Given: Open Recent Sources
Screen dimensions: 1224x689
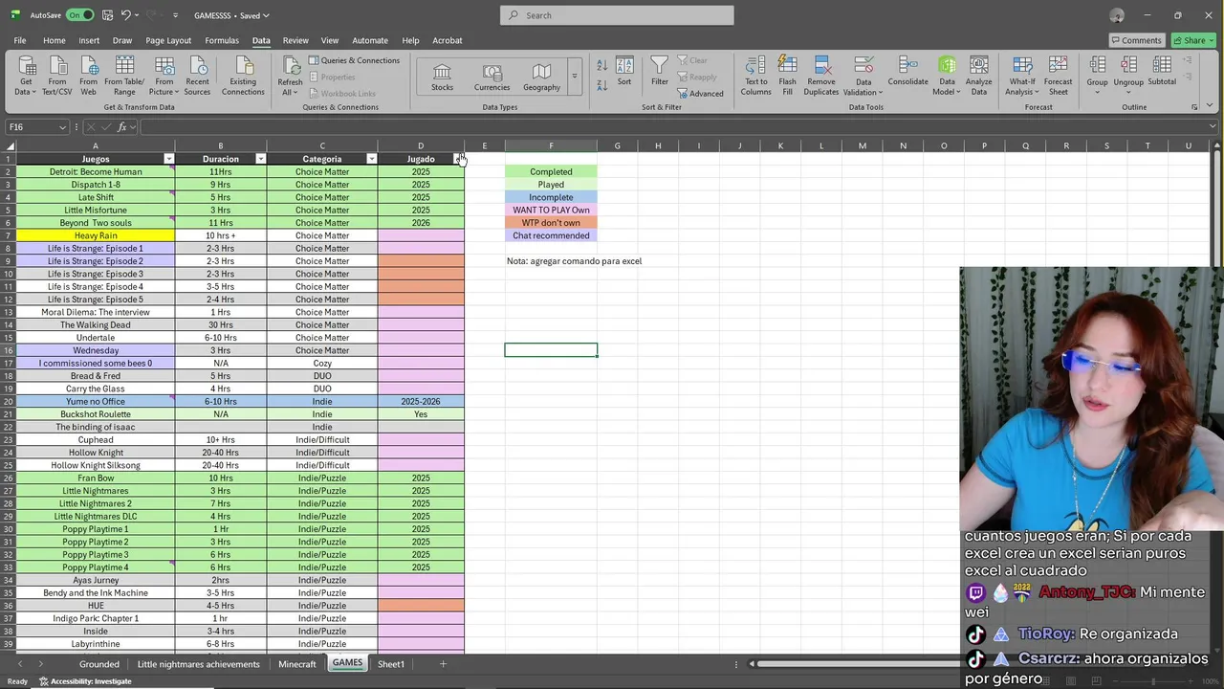Looking at the screenshot, I should point(197,76).
